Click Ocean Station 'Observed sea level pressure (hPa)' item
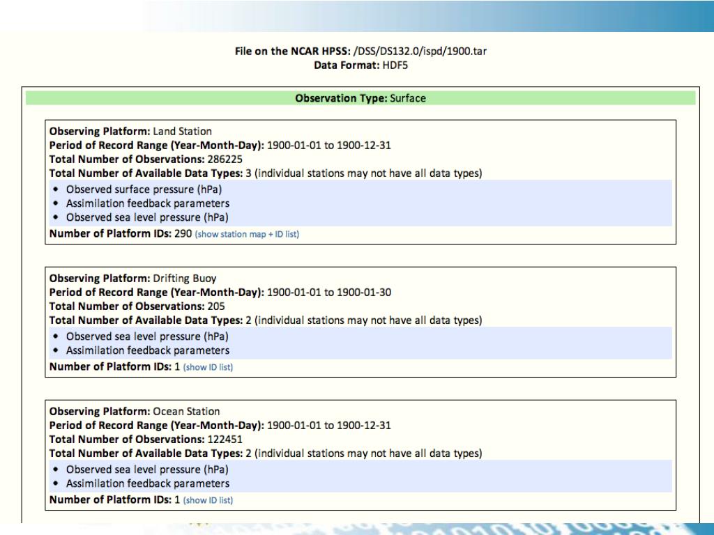Viewport: 714px width, 535px height. pyautogui.click(x=147, y=470)
